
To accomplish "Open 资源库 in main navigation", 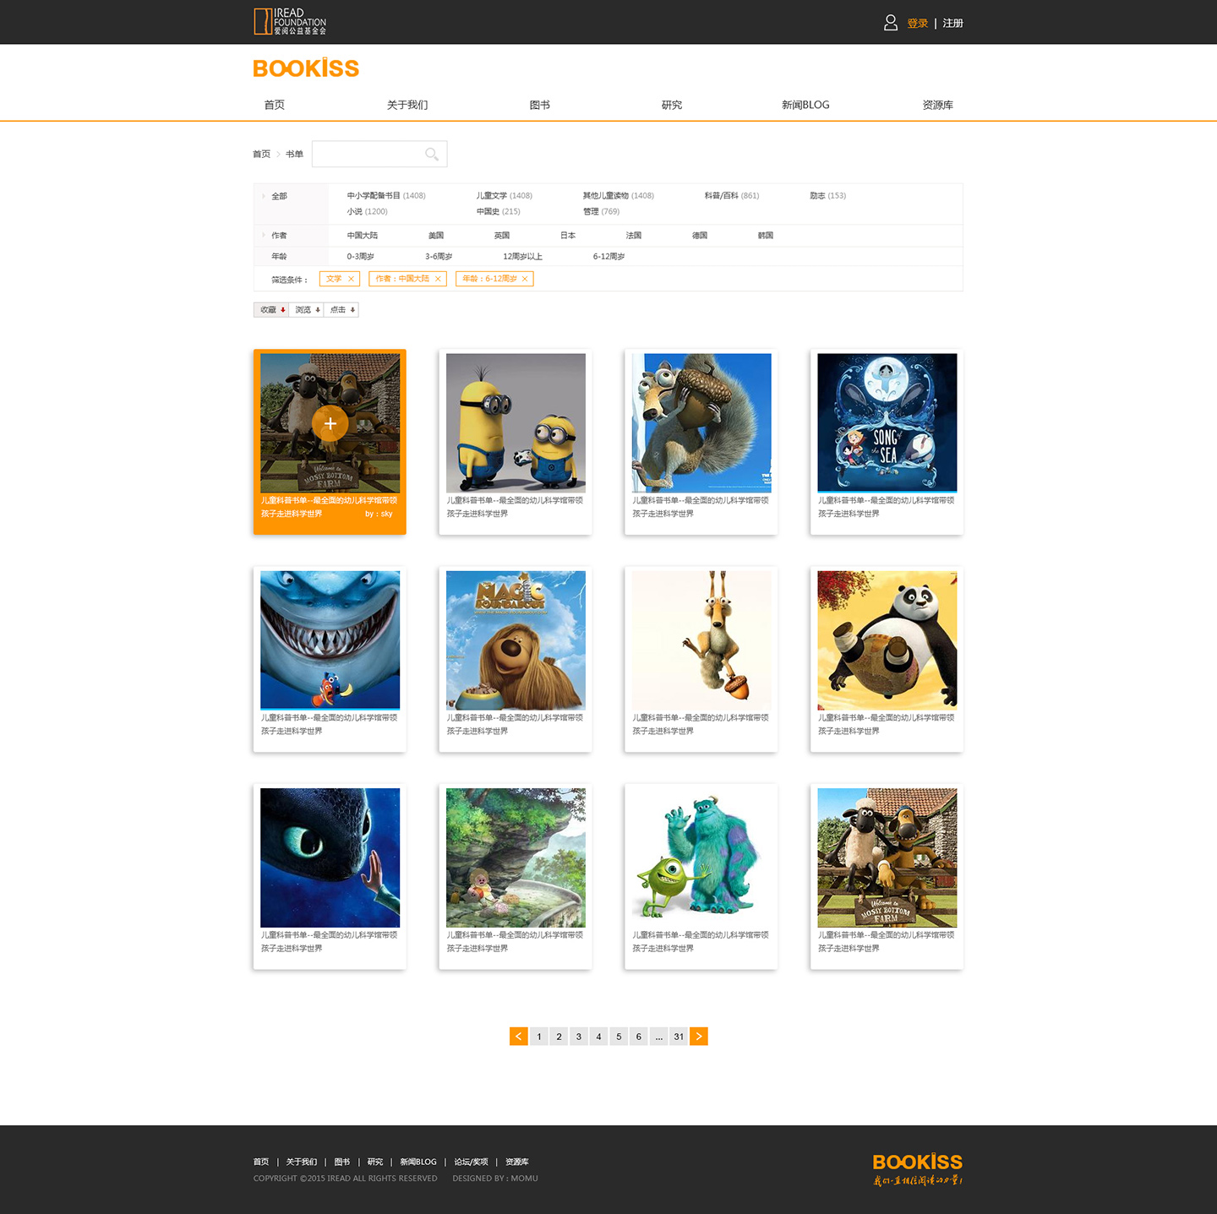I will [x=938, y=105].
